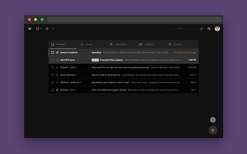Click the refresh inbox icon
This screenshot has width=247, height=154.
point(47,28)
